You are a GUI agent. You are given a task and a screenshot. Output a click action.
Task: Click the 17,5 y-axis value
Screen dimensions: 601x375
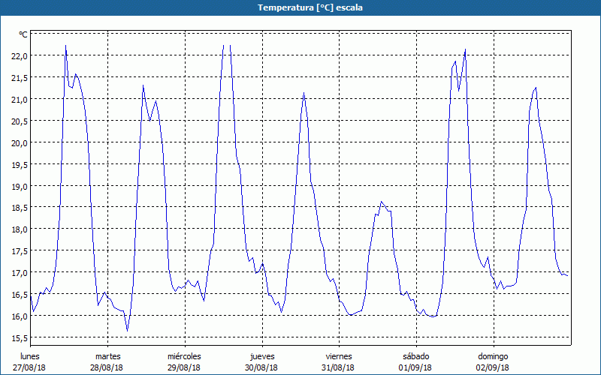pos(20,251)
